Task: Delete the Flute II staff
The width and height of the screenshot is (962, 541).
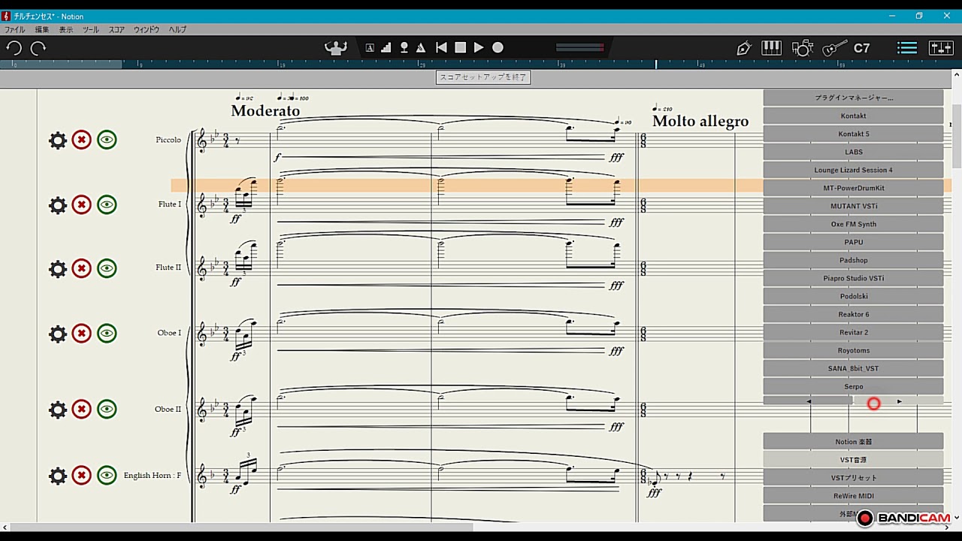Action: pos(82,268)
